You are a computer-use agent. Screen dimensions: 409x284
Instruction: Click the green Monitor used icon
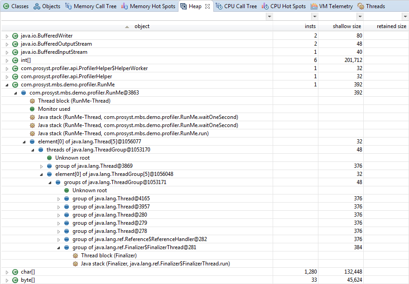coord(32,109)
